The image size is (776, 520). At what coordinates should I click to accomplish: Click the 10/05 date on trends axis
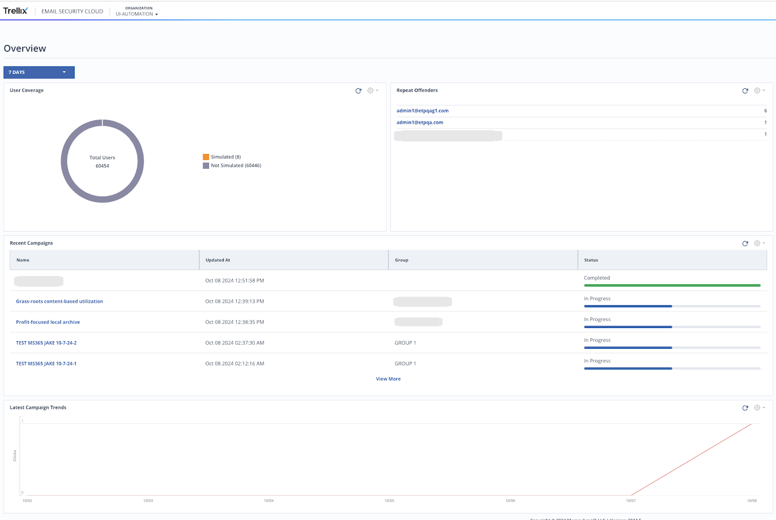click(x=389, y=501)
